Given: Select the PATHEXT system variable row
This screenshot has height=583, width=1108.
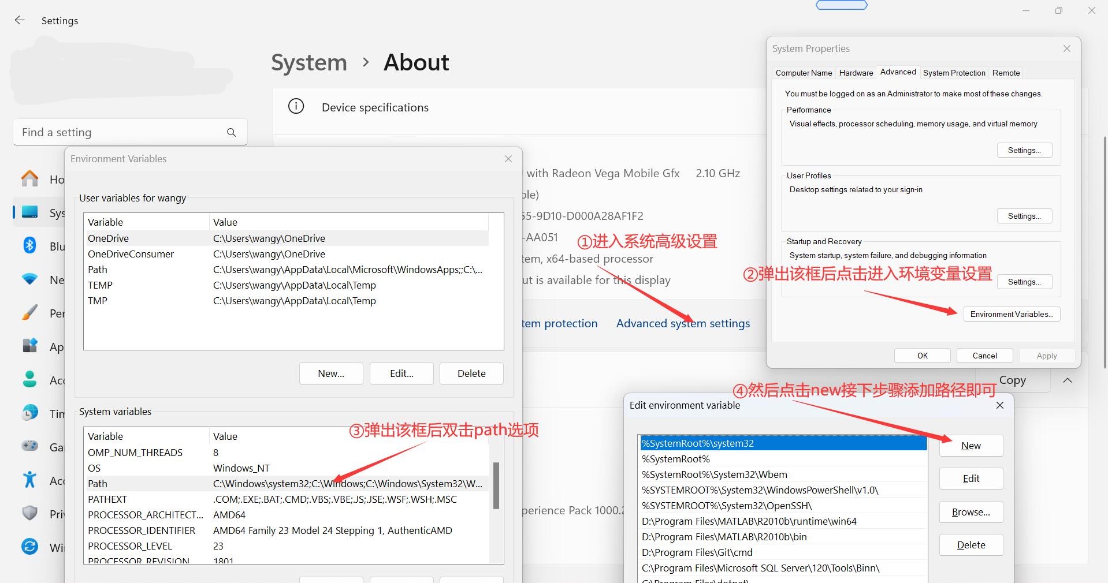Looking at the screenshot, I should point(287,499).
